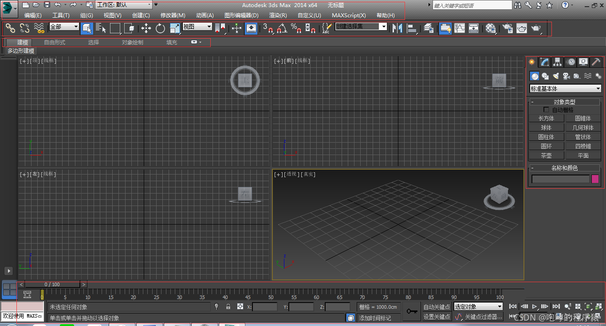
Task: Choose the Rectangular Selection Region tool
Action: coord(115,28)
